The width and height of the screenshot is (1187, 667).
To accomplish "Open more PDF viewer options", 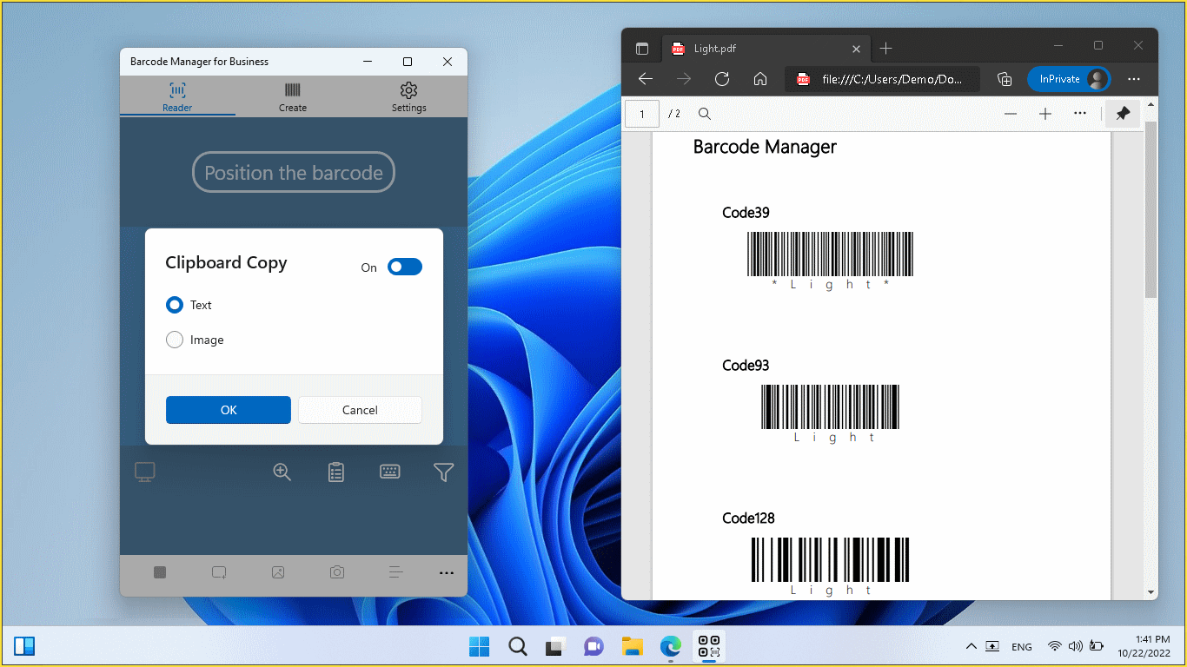I will pos(1080,113).
